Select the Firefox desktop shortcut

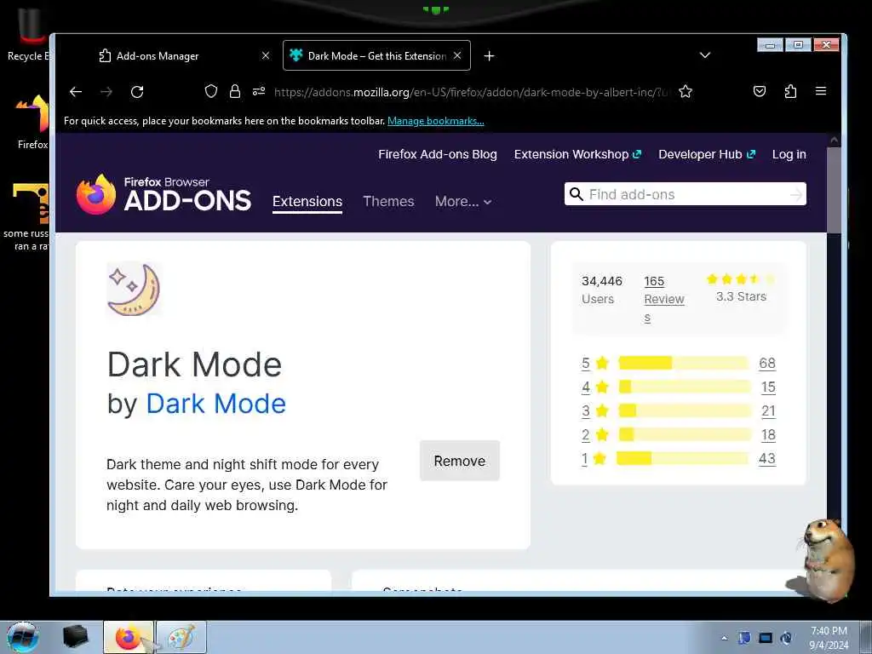pyautogui.click(x=32, y=121)
